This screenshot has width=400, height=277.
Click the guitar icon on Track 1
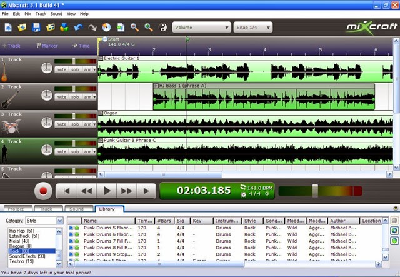point(4,72)
